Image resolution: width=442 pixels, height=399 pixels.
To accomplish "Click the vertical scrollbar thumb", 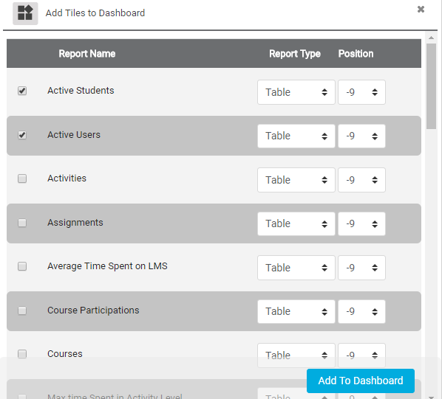I will 431,86.
